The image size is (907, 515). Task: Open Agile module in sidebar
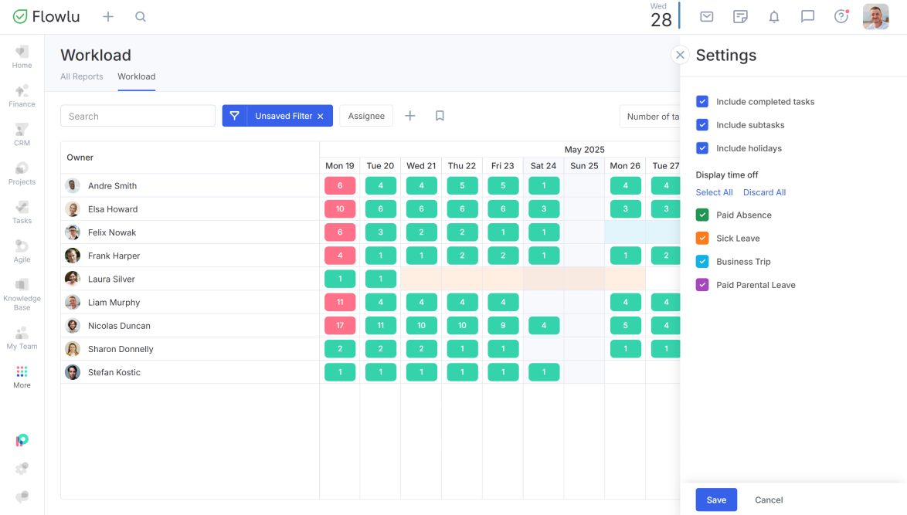(x=22, y=251)
